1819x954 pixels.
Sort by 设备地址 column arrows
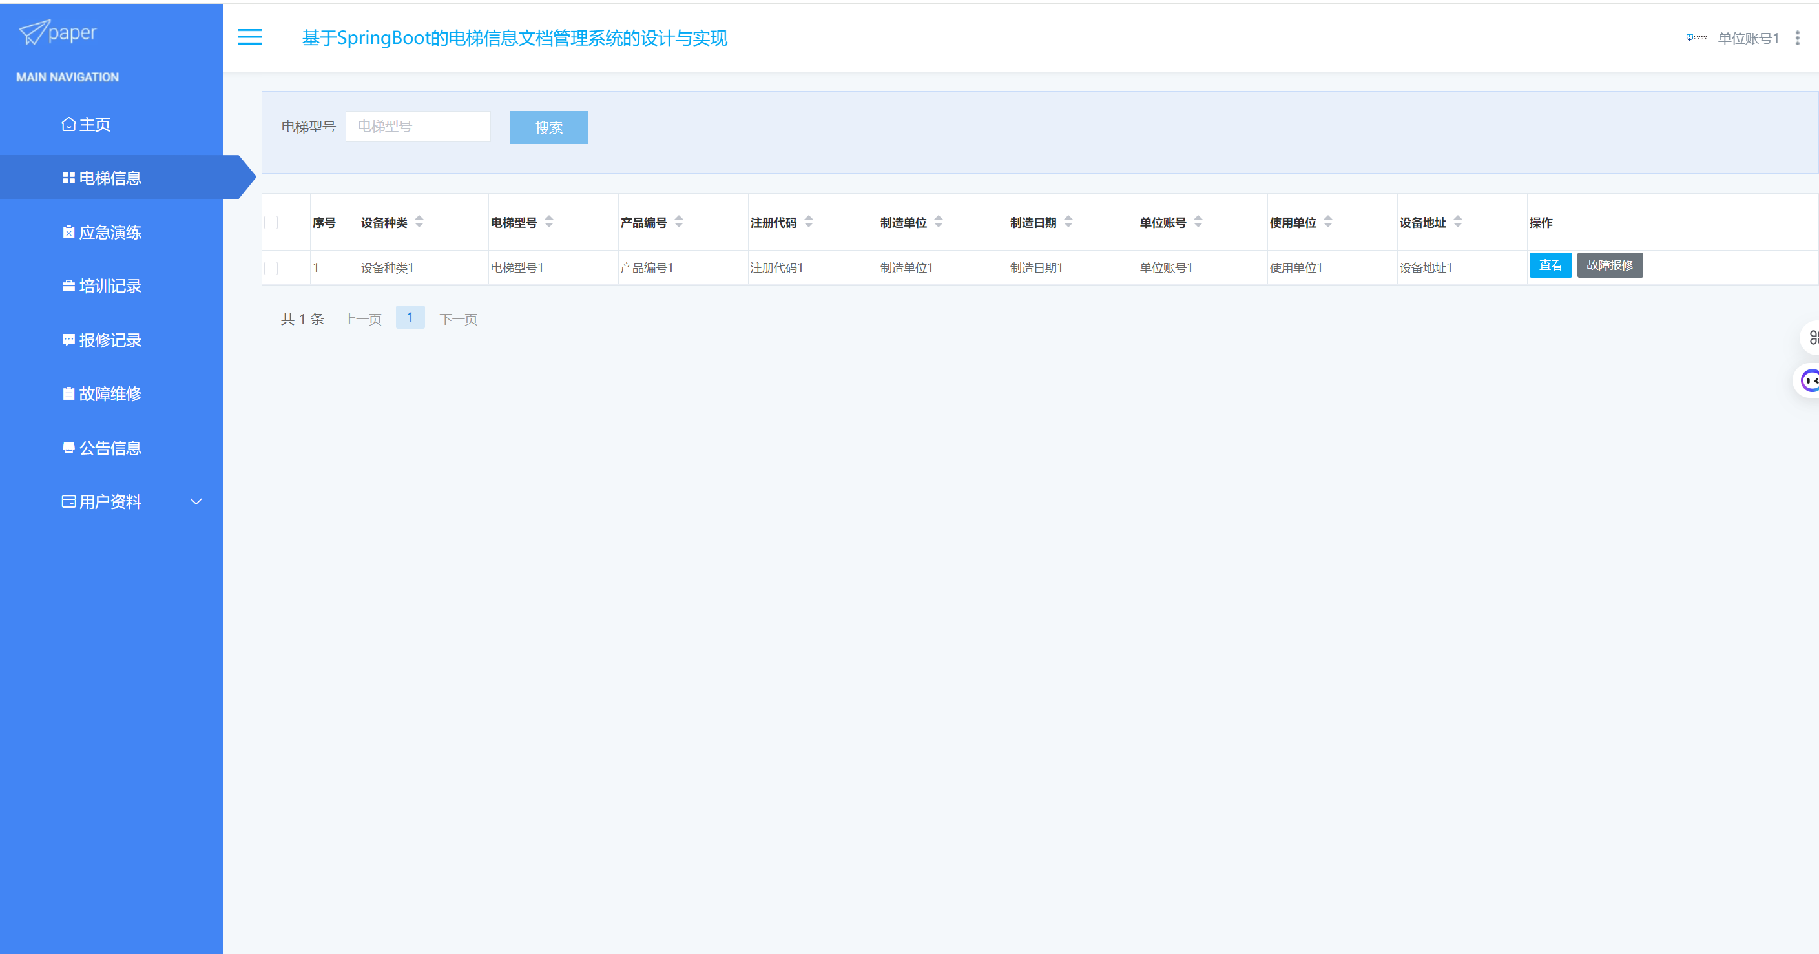(1459, 222)
